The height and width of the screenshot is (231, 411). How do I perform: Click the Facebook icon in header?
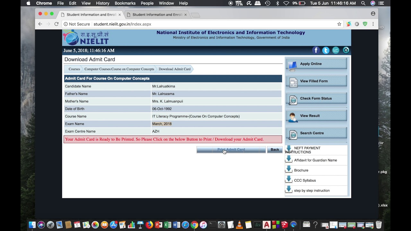tap(316, 50)
